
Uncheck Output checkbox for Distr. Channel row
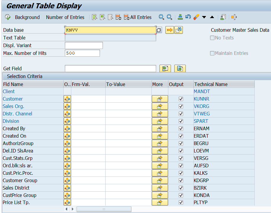tap(181, 114)
